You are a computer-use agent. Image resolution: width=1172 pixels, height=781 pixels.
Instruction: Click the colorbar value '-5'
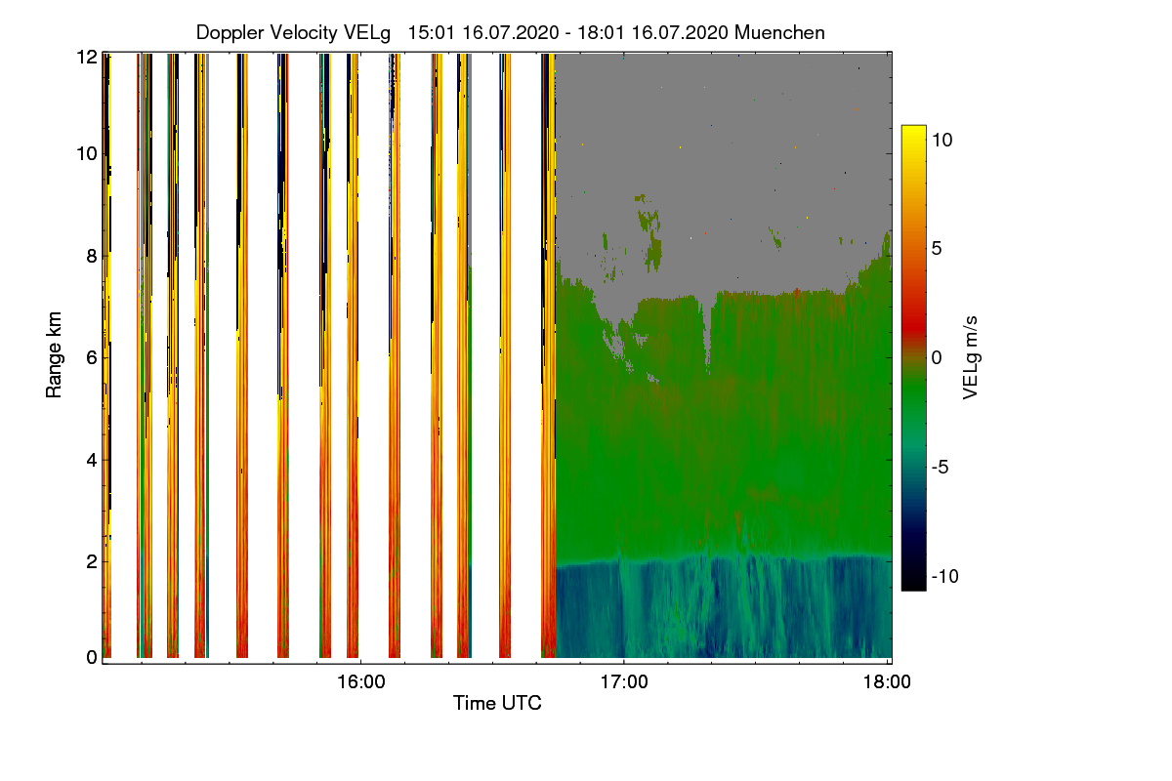click(x=942, y=467)
